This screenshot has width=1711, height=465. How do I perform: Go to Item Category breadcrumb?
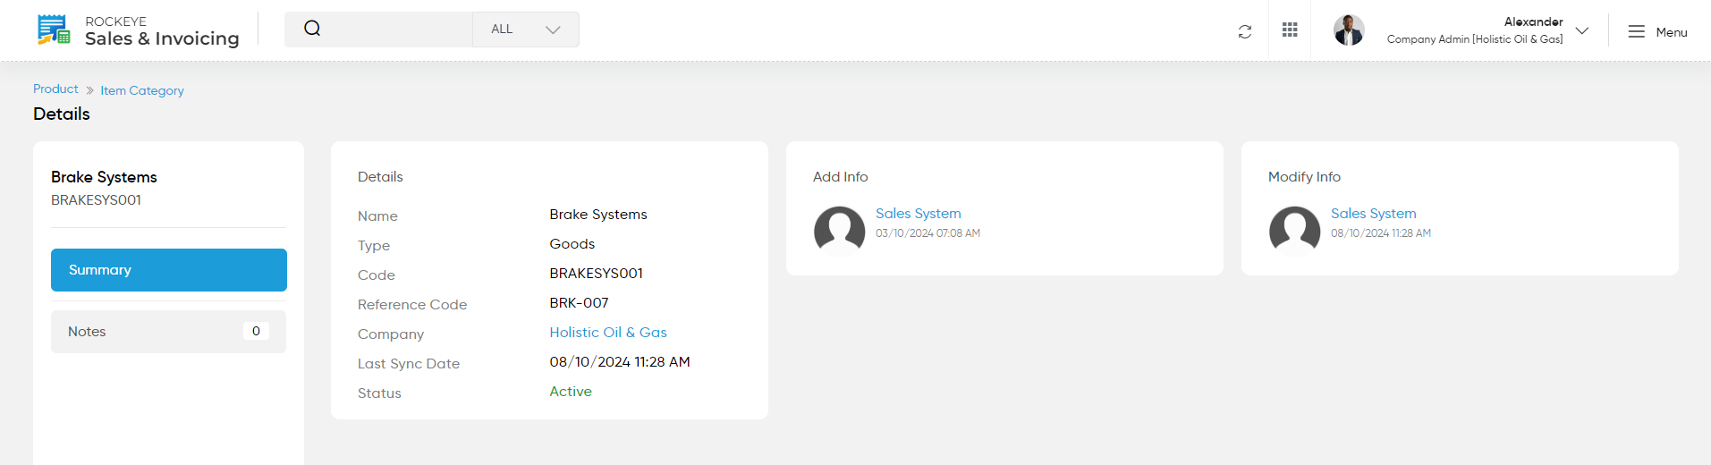(x=142, y=90)
